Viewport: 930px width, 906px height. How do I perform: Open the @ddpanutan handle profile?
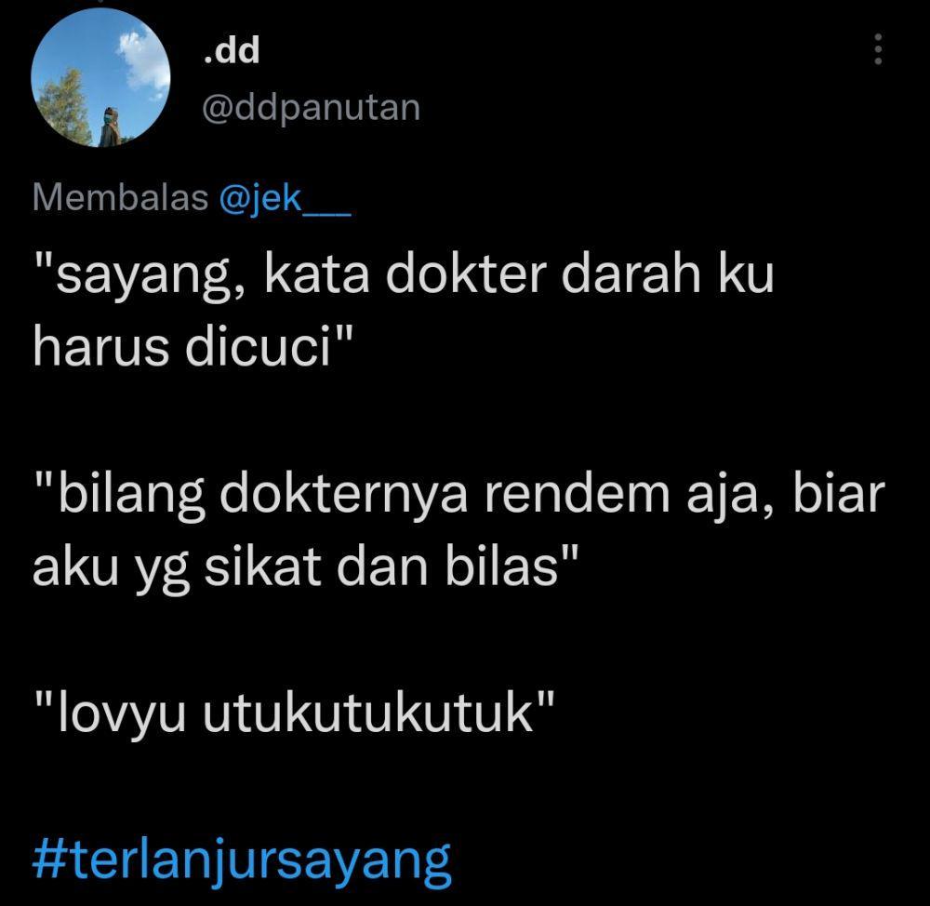(x=311, y=109)
